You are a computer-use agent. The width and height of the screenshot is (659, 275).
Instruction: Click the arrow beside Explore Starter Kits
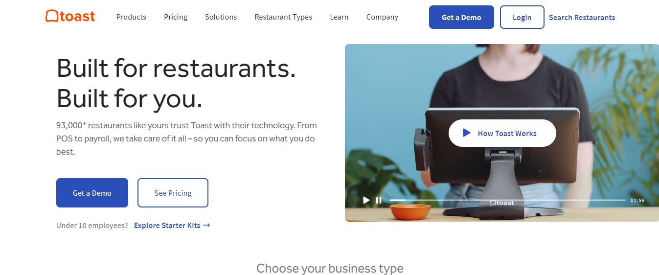[206, 226]
